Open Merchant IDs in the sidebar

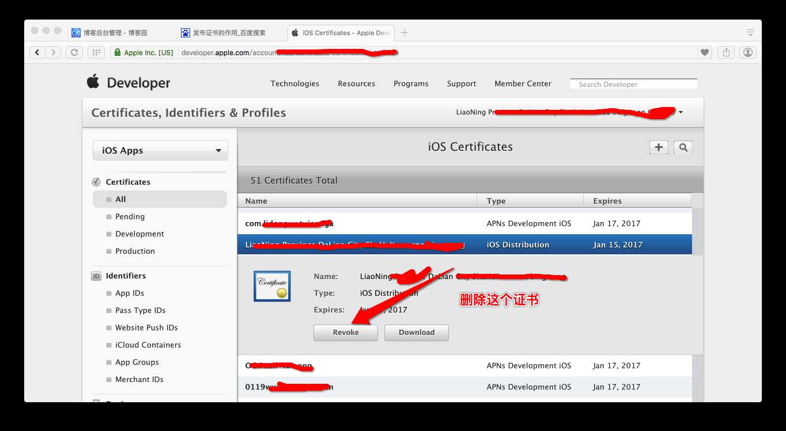pos(139,379)
